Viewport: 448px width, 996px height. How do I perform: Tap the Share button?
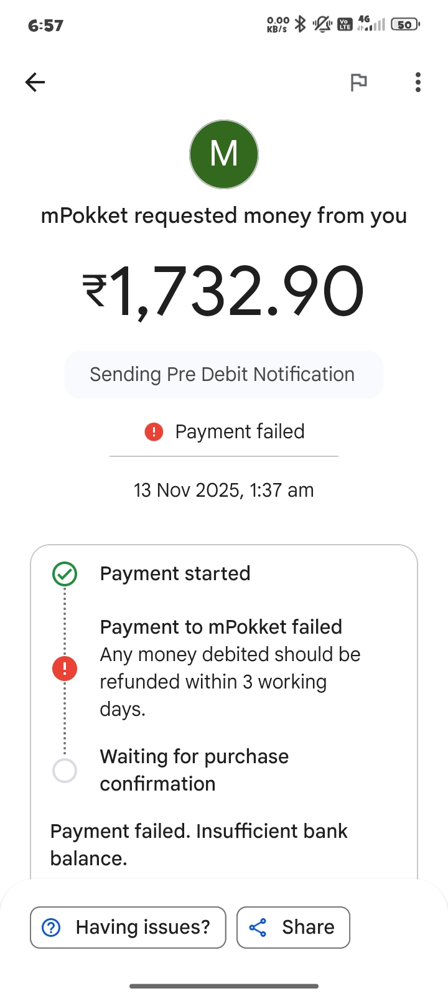point(293,928)
